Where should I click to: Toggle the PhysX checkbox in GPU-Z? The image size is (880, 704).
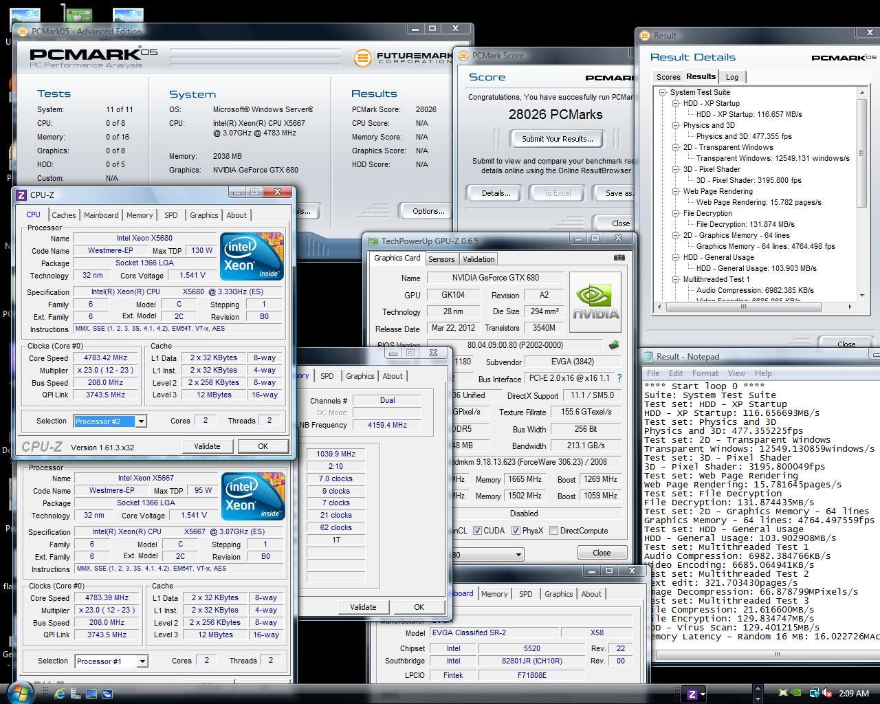pos(516,531)
